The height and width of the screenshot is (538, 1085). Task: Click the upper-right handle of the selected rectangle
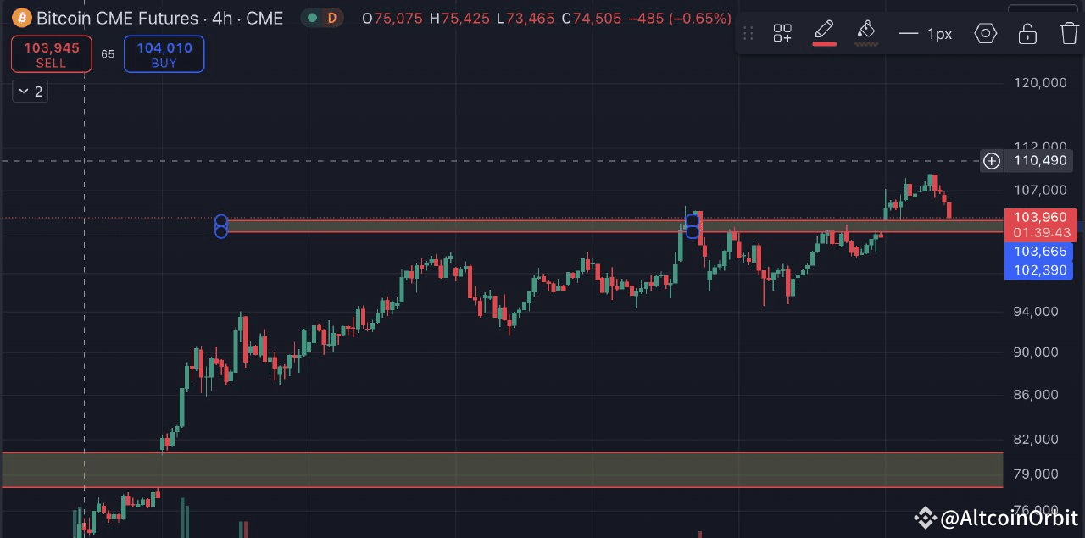(693, 220)
